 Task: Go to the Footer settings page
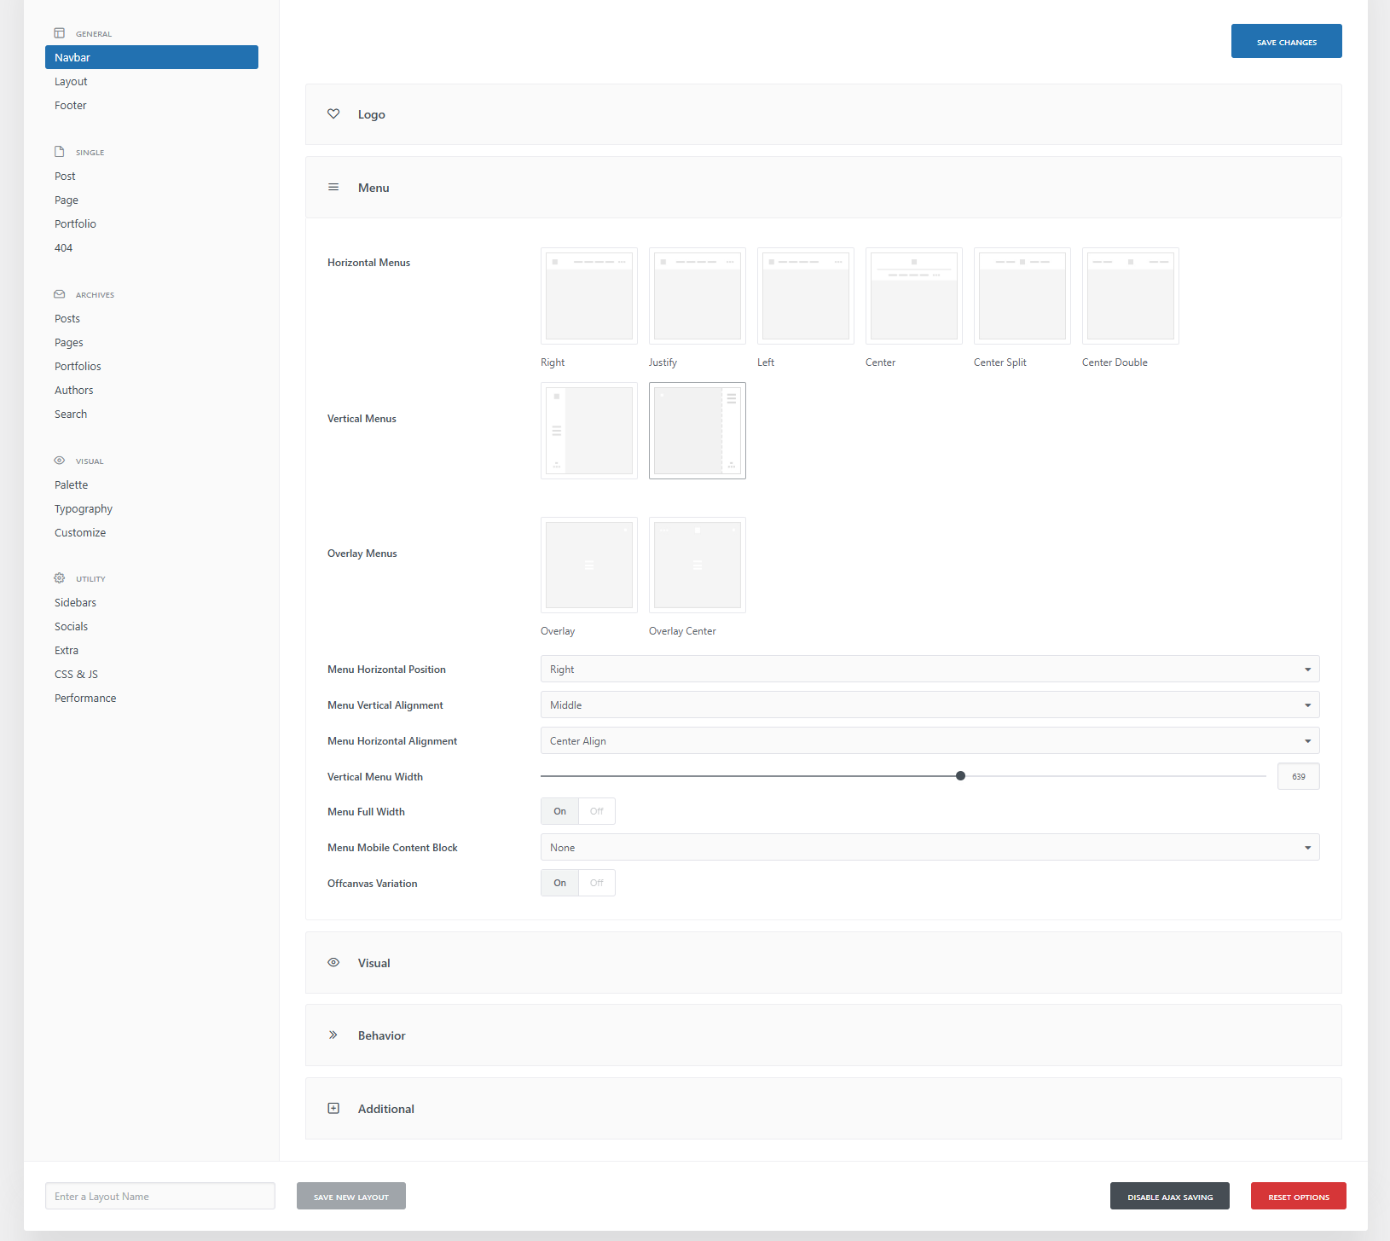pos(71,106)
